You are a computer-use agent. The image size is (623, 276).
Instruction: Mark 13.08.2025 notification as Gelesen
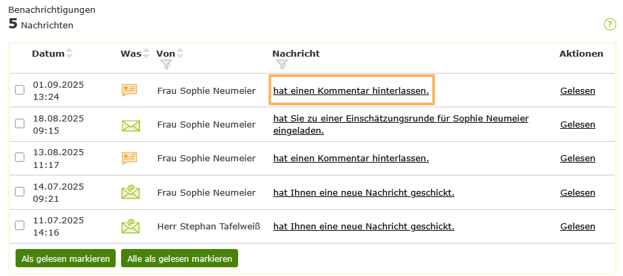577,158
